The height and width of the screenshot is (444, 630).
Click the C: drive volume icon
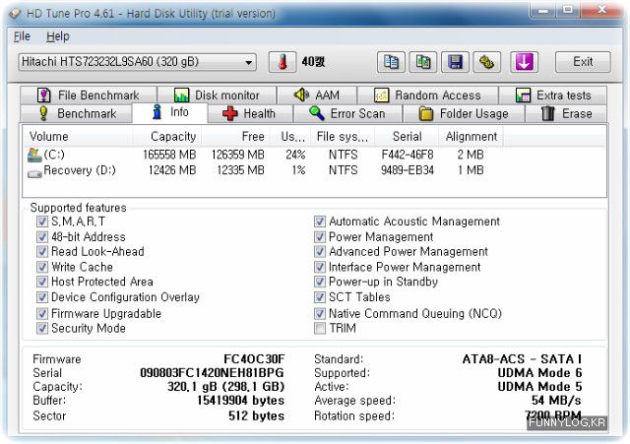[34, 155]
